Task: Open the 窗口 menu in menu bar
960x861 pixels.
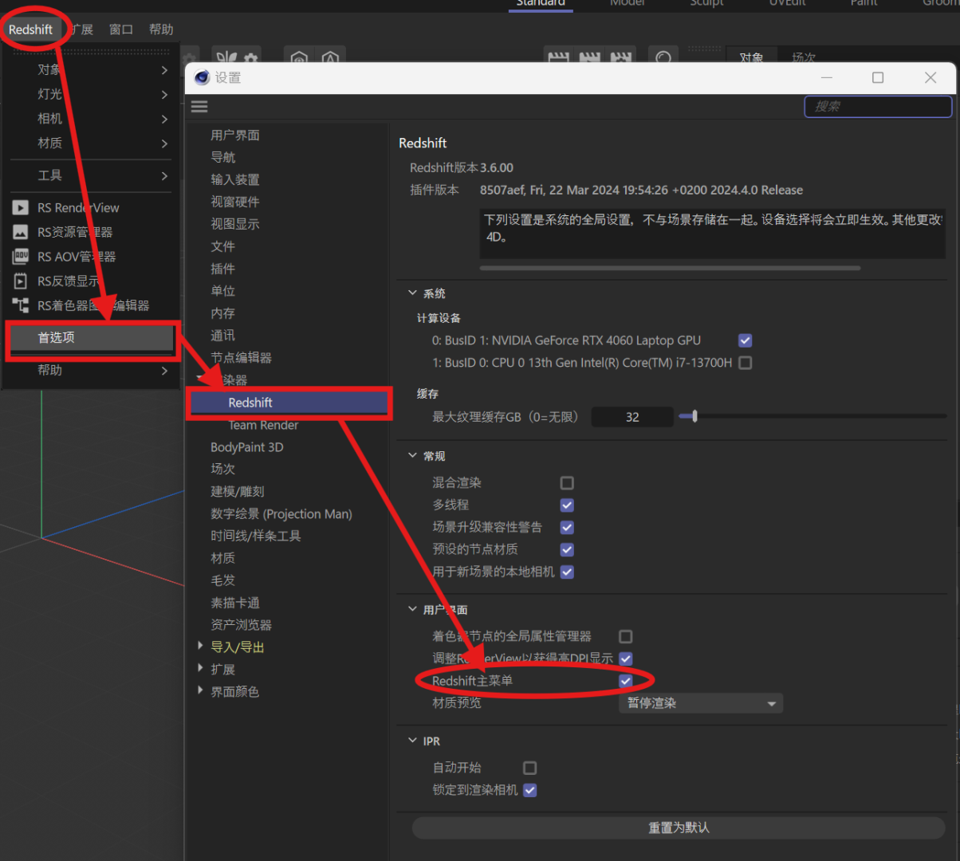Action: click(x=121, y=29)
